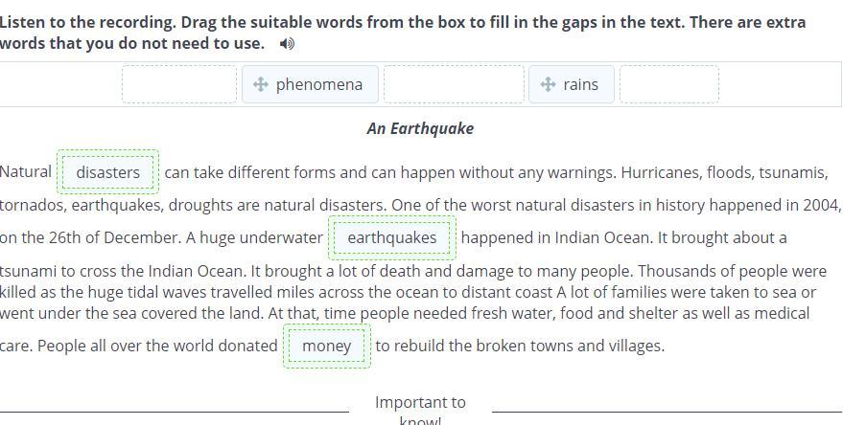The width and height of the screenshot is (843, 425).
Task: Click 'happened in Indian Ocean' after the gap
Action: click(x=556, y=237)
